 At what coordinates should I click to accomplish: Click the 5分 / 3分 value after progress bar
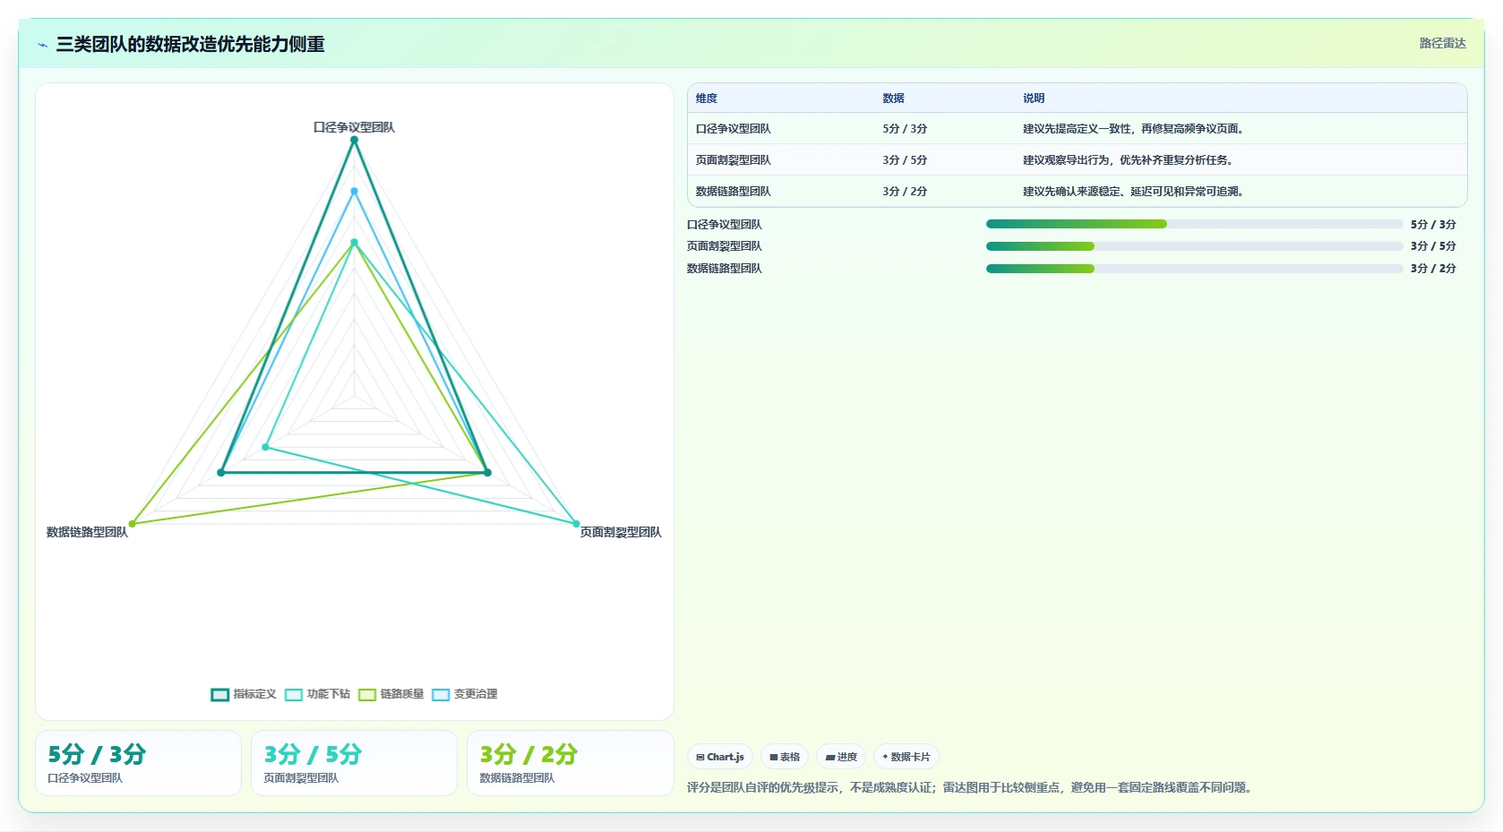point(1433,225)
